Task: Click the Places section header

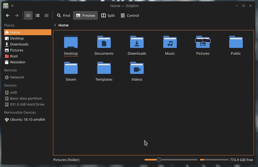Action: [x=9, y=25]
